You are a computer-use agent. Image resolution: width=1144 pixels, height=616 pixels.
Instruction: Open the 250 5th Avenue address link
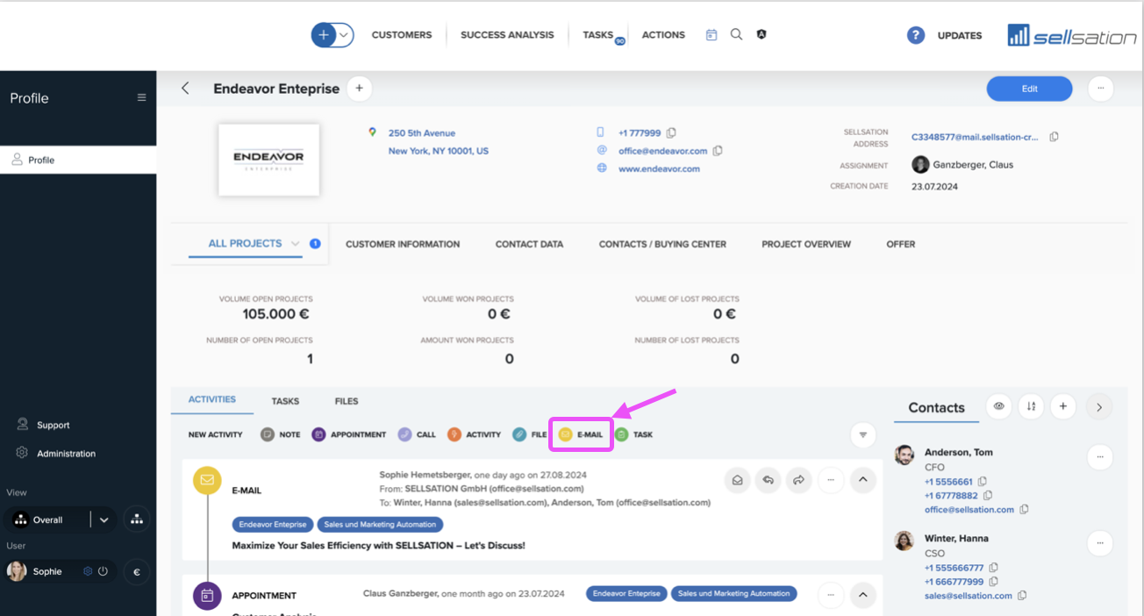pos(422,133)
